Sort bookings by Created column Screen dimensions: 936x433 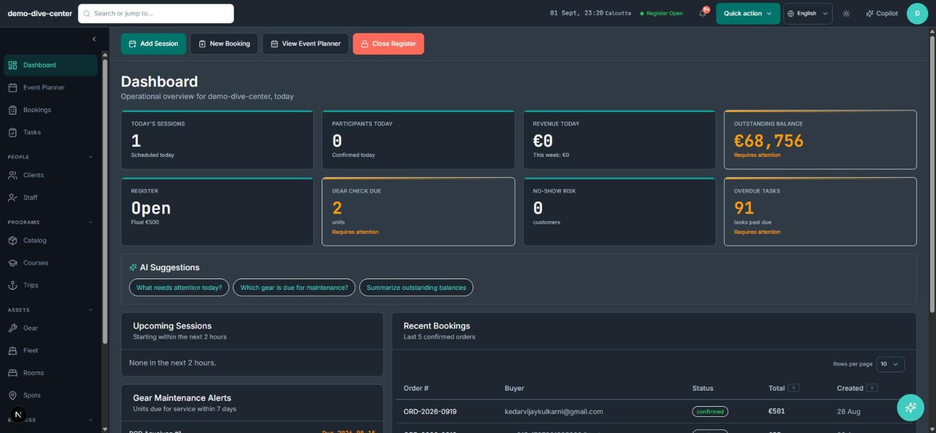[872, 388]
